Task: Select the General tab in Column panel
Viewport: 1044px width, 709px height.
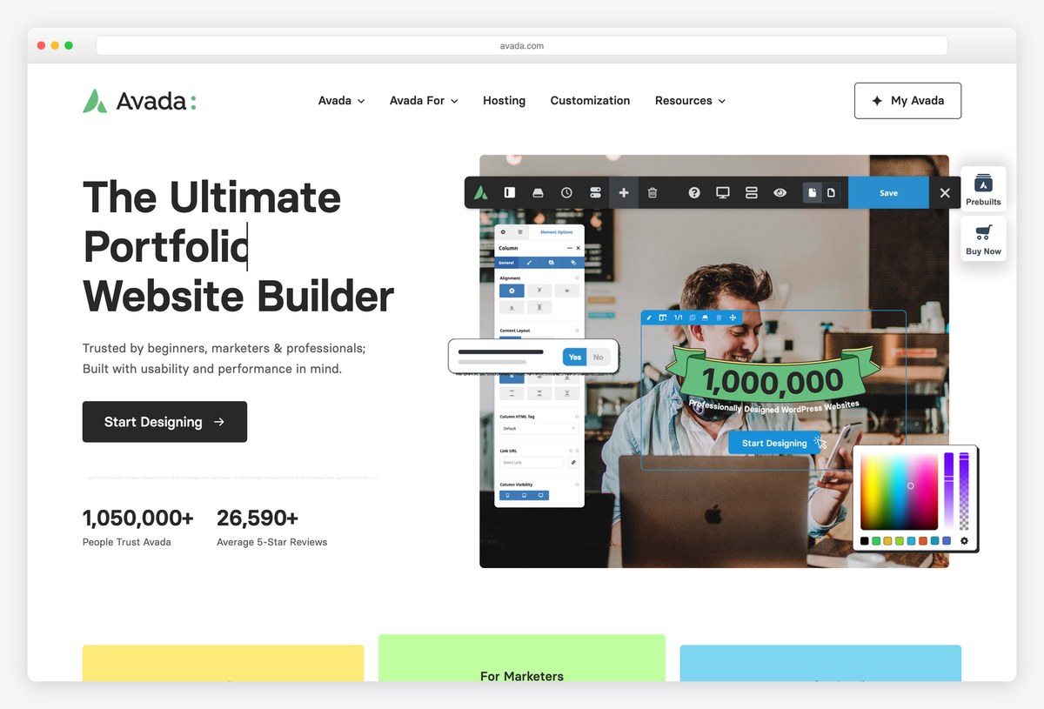Action: pos(505,263)
